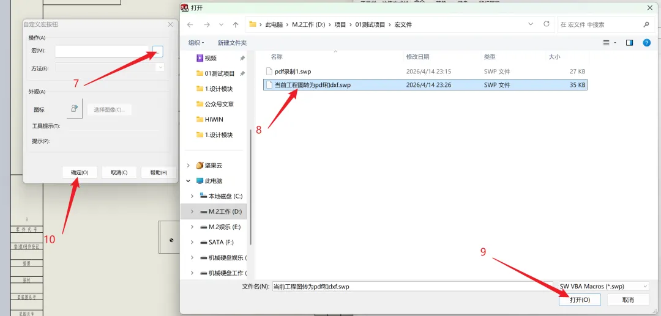Viewport: 661px width, 316px height.
Task: Click 帮助(H) in macro dialog
Action: click(x=159, y=172)
